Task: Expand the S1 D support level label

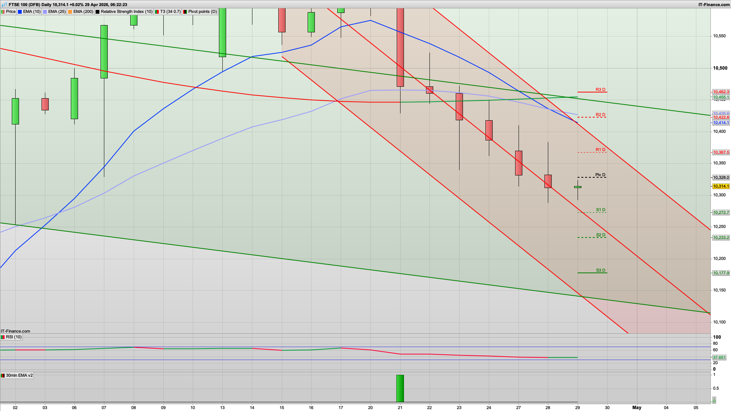Action: (x=600, y=209)
